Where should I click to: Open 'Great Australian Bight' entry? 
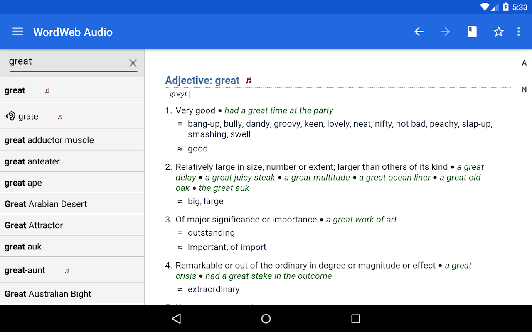click(72, 294)
